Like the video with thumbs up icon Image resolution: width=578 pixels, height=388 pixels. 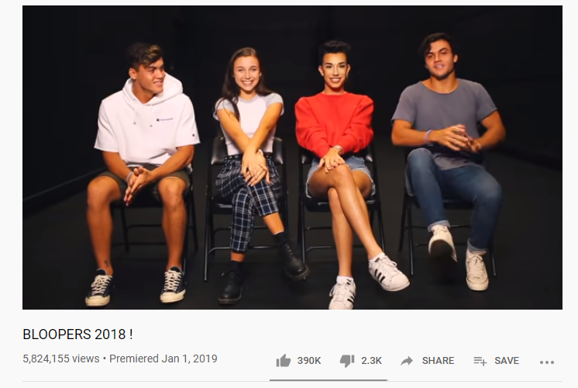[283, 361]
